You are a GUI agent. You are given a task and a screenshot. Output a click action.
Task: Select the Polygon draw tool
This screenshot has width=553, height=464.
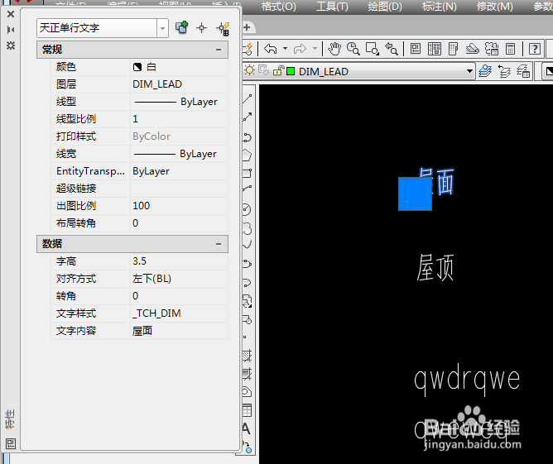click(x=247, y=155)
